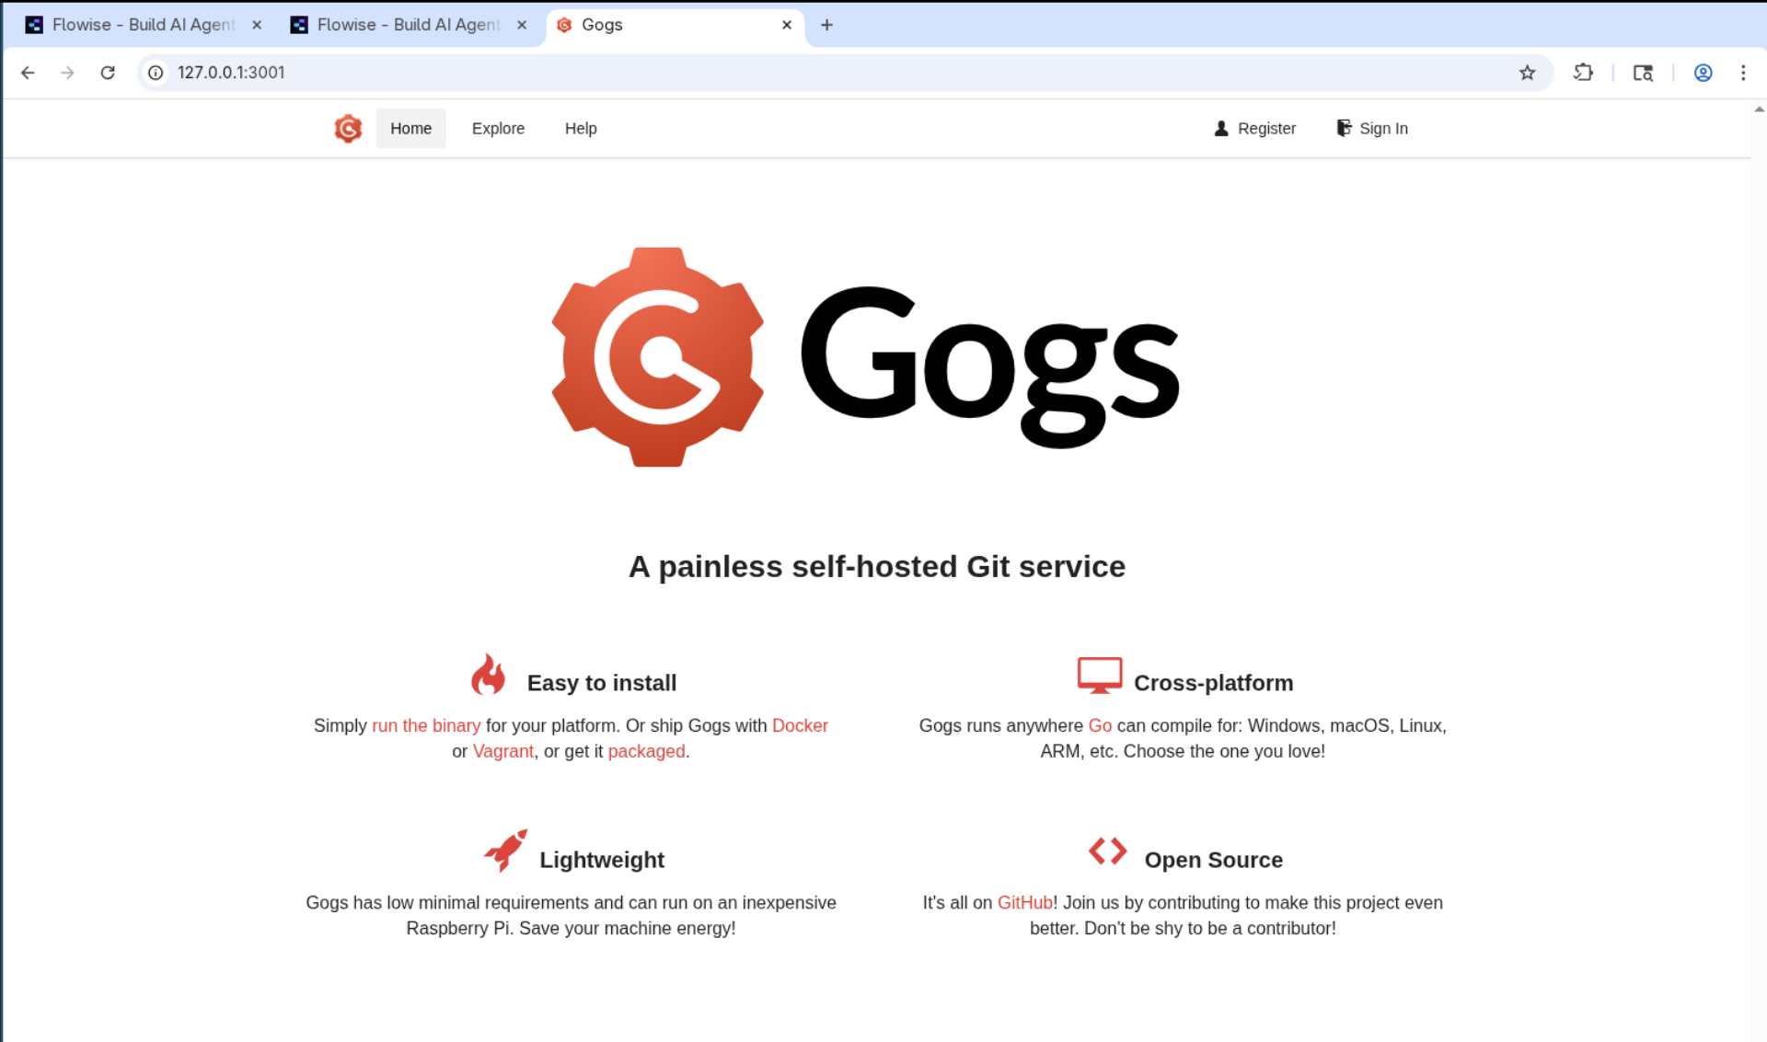Click the page scrollbar up arrow
1767x1042 pixels.
click(x=1759, y=110)
